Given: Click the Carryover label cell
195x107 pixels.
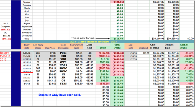Looking at the screenshot, I should 6,27.
